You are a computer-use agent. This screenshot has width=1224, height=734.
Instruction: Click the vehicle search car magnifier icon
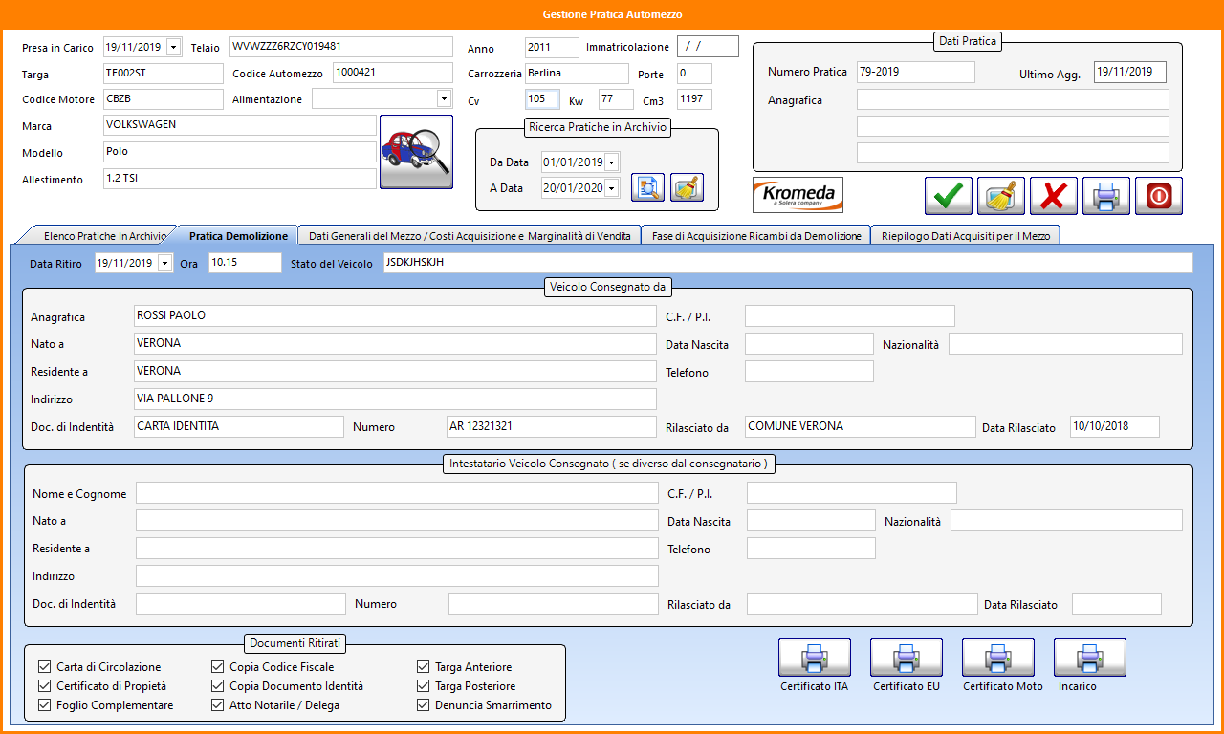tap(416, 152)
